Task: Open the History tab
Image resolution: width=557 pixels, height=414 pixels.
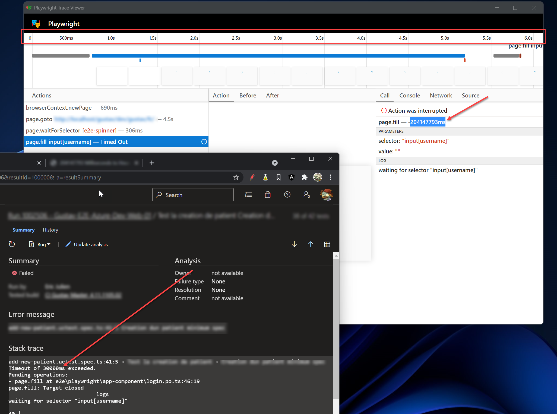Action: pyautogui.click(x=50, y=230)
